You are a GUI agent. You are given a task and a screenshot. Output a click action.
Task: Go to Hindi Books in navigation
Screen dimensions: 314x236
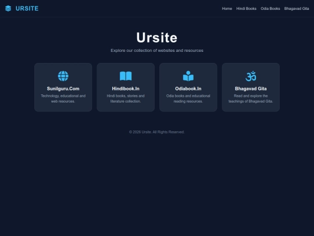click(x=247, y=9)
